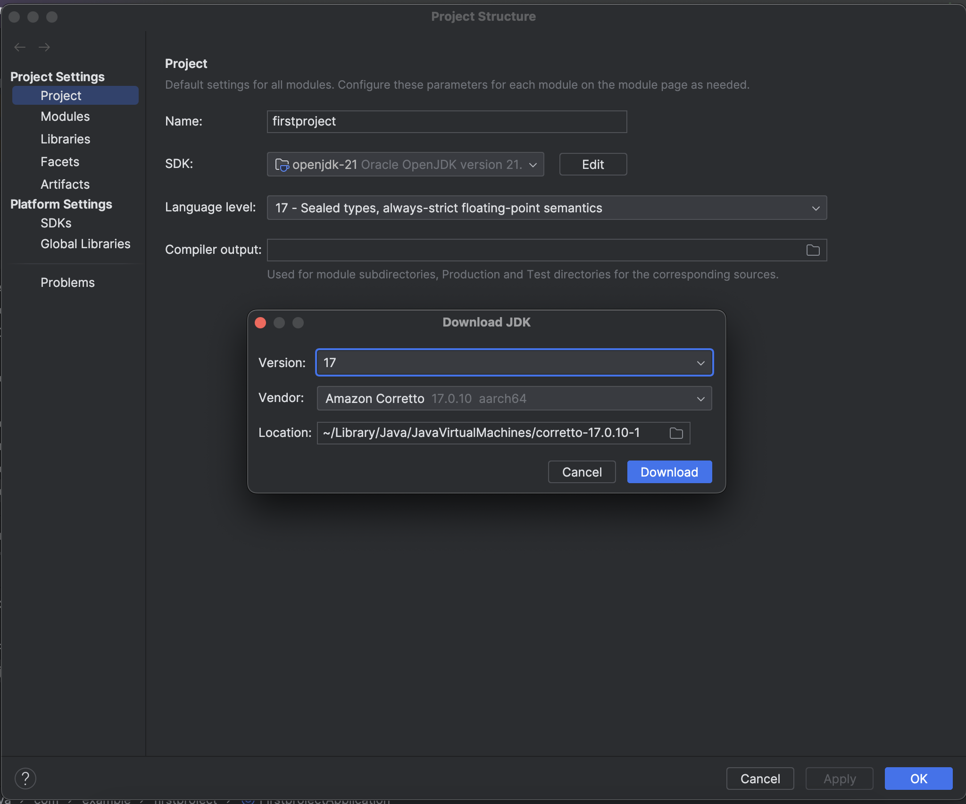Browse for compiler output folder
The height and width of the screenshot is (804, 966).
[813, 250]
